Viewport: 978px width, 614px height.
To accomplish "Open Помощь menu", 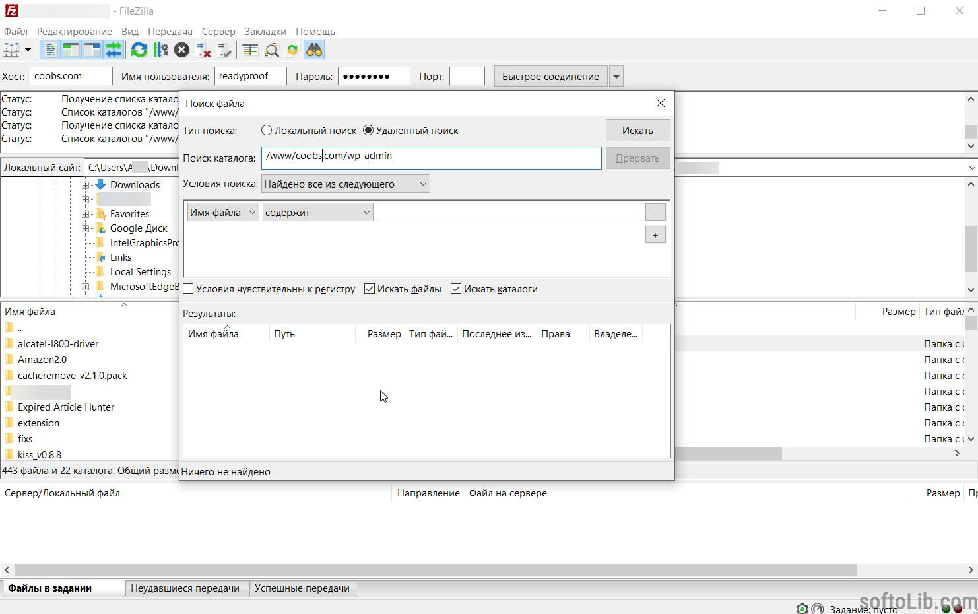I will [315, 32].
